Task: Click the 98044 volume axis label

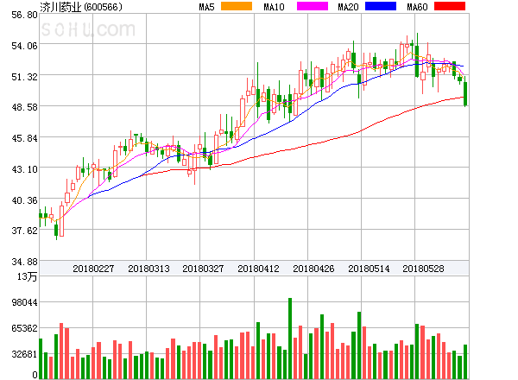Action: click(24, 302)
